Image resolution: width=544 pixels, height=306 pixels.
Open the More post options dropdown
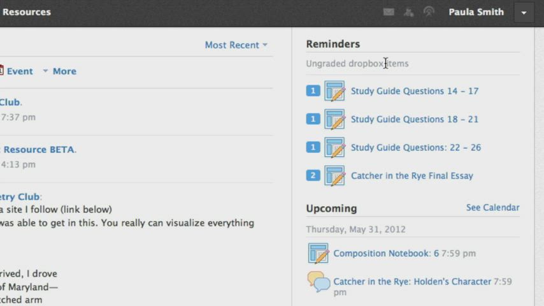click(x=60, y=71)
